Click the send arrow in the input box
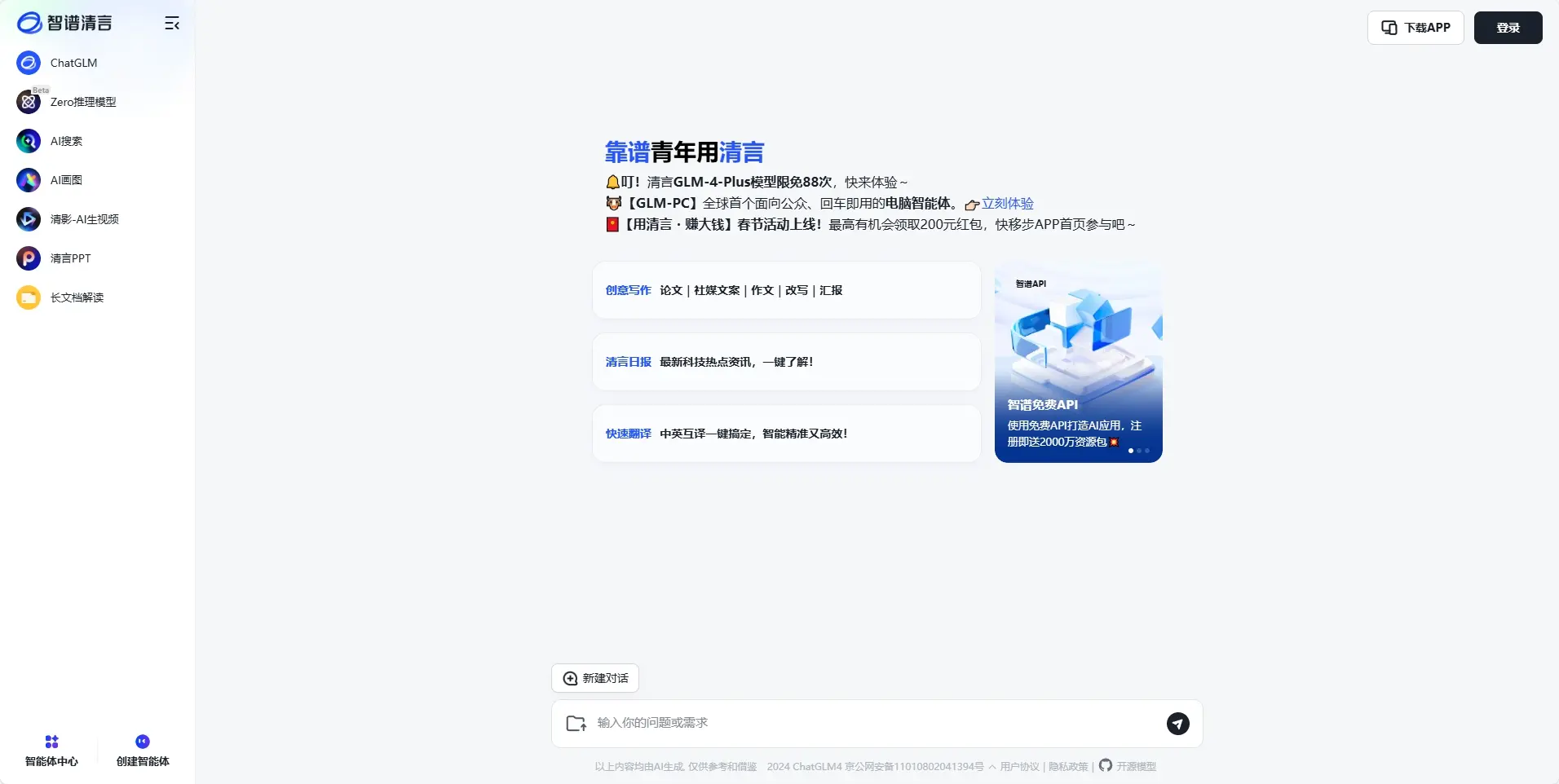The height and width of the screenshot is (784, 1559). (1178, 724)
